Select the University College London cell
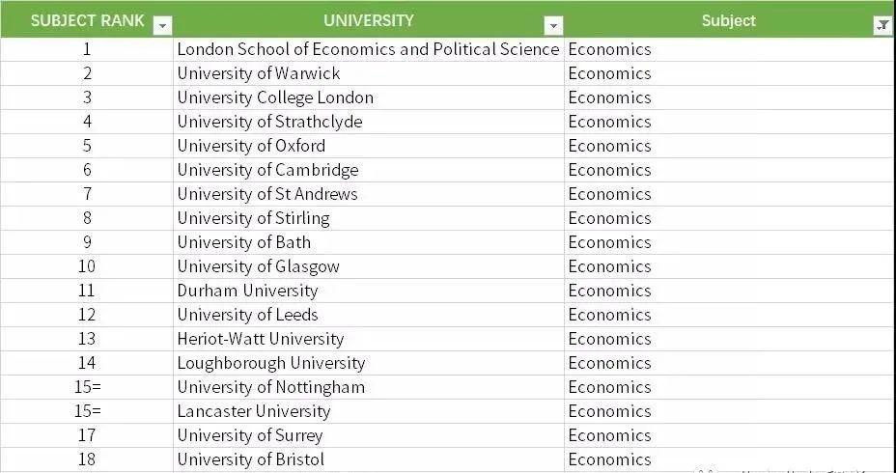The image size is (896, 473). (369, 97)
